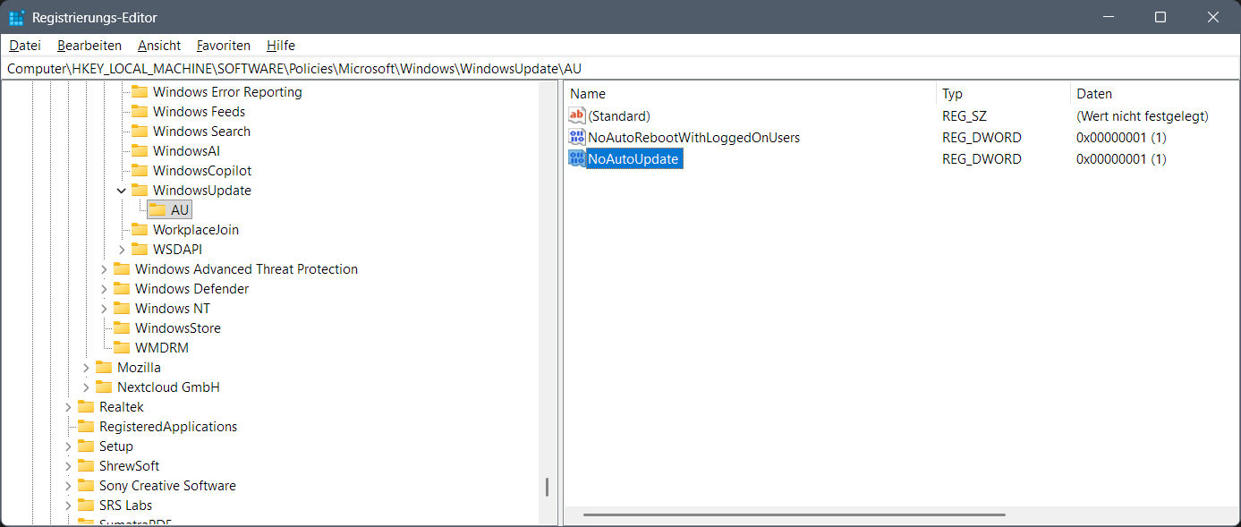Expand the Realtek tree node
The width and height of the screenshot is (1241, 527).
68,406
